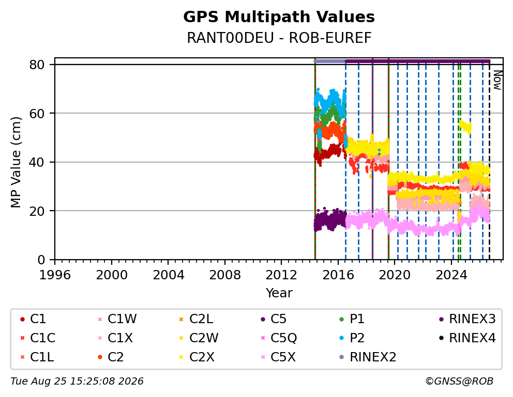Select the C2W legend entry
513x397 pixels.
tap(199, 338)
